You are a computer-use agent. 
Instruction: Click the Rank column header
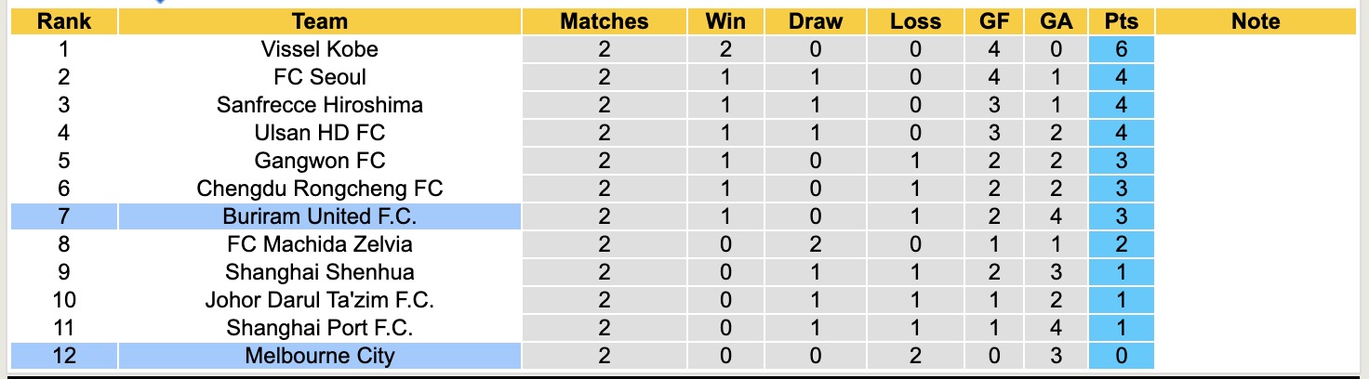tap(63, 21)
